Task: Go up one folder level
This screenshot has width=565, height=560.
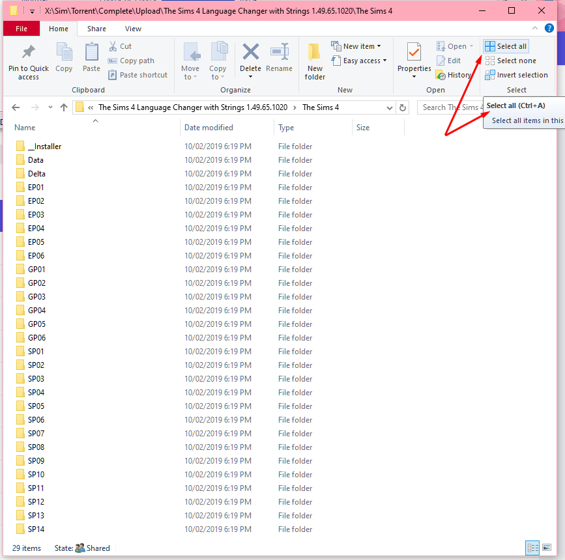Action: [64, 107]
